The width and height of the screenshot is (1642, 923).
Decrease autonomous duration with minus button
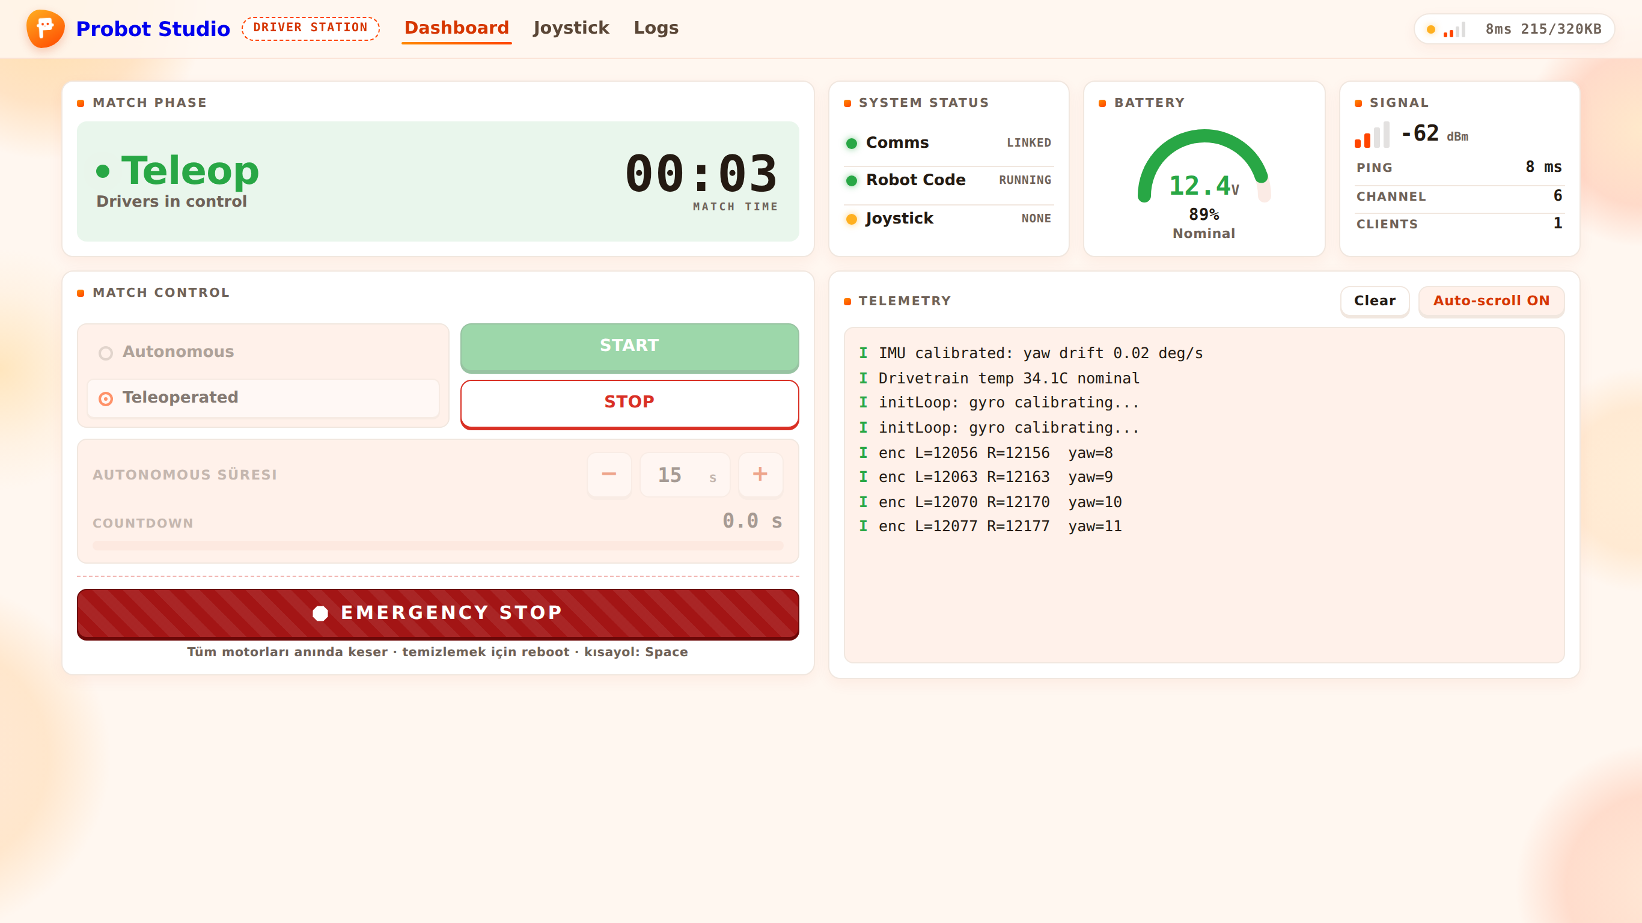(609, 474)
